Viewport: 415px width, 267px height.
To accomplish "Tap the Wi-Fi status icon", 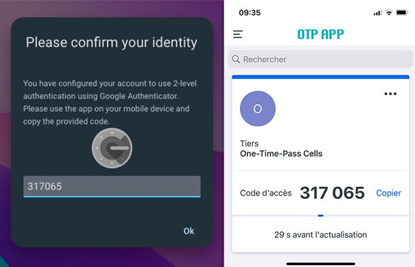I will [389, 13].
